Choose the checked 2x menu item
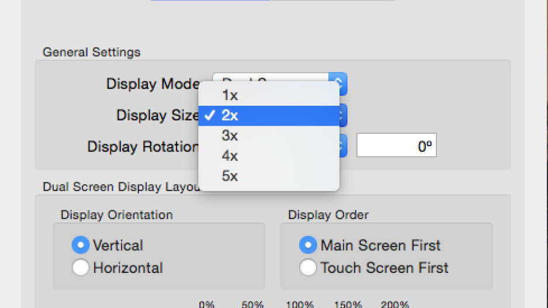The height and width of the screenshot is (308, 548). point(269,116)
